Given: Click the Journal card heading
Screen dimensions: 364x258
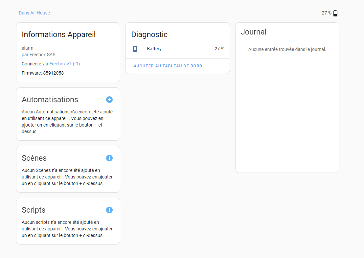Looking at the screenshot, I should [x=254, y=32].
